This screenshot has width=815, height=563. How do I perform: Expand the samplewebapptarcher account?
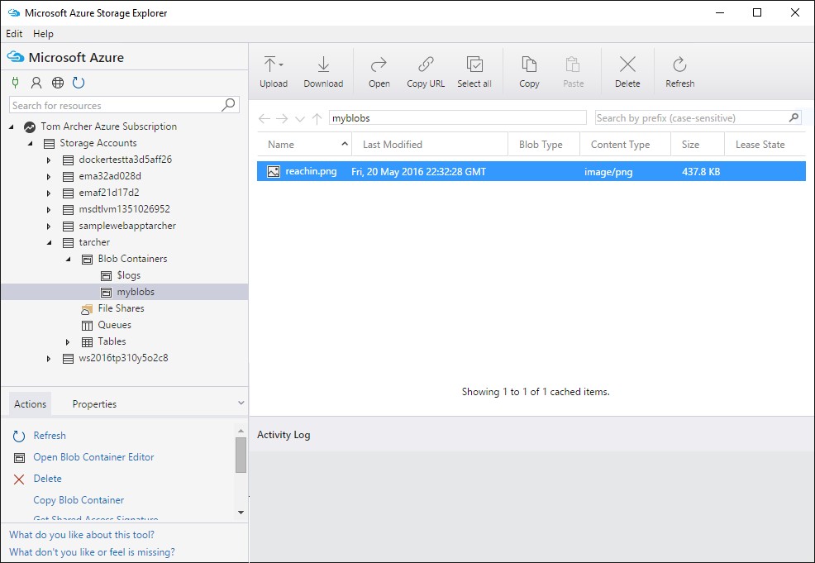(48, 227)
